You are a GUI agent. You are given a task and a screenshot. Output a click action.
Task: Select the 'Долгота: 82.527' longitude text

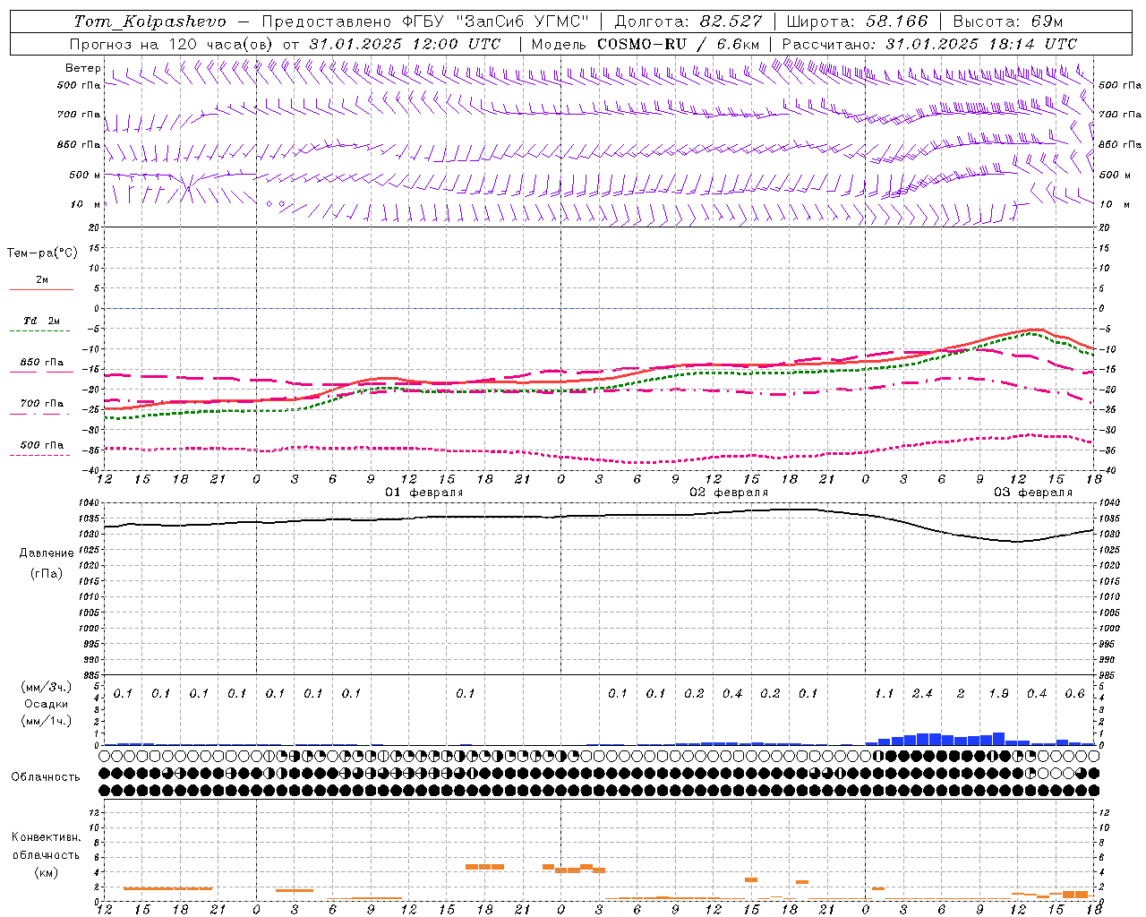pos(688,21)
